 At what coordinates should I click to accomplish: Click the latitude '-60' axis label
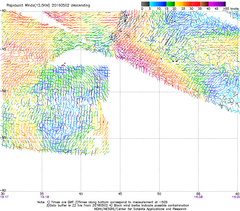point(3,190)
